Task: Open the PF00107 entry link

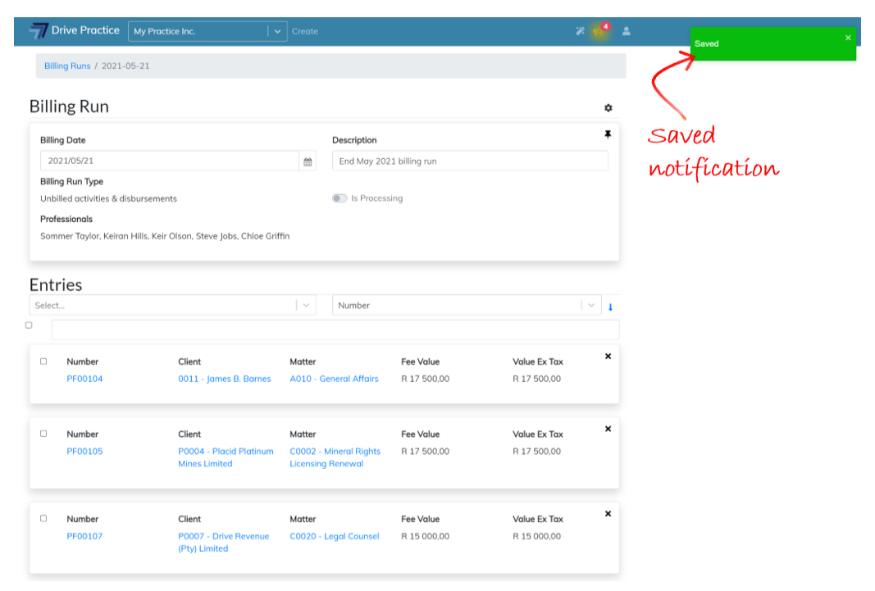Action: [x=84, y=536]
